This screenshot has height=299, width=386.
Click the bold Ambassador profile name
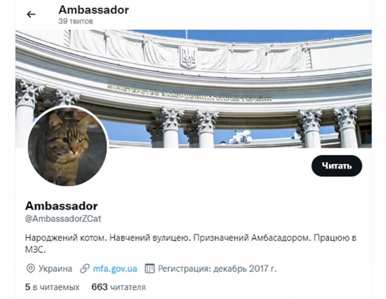coord(61,206)
